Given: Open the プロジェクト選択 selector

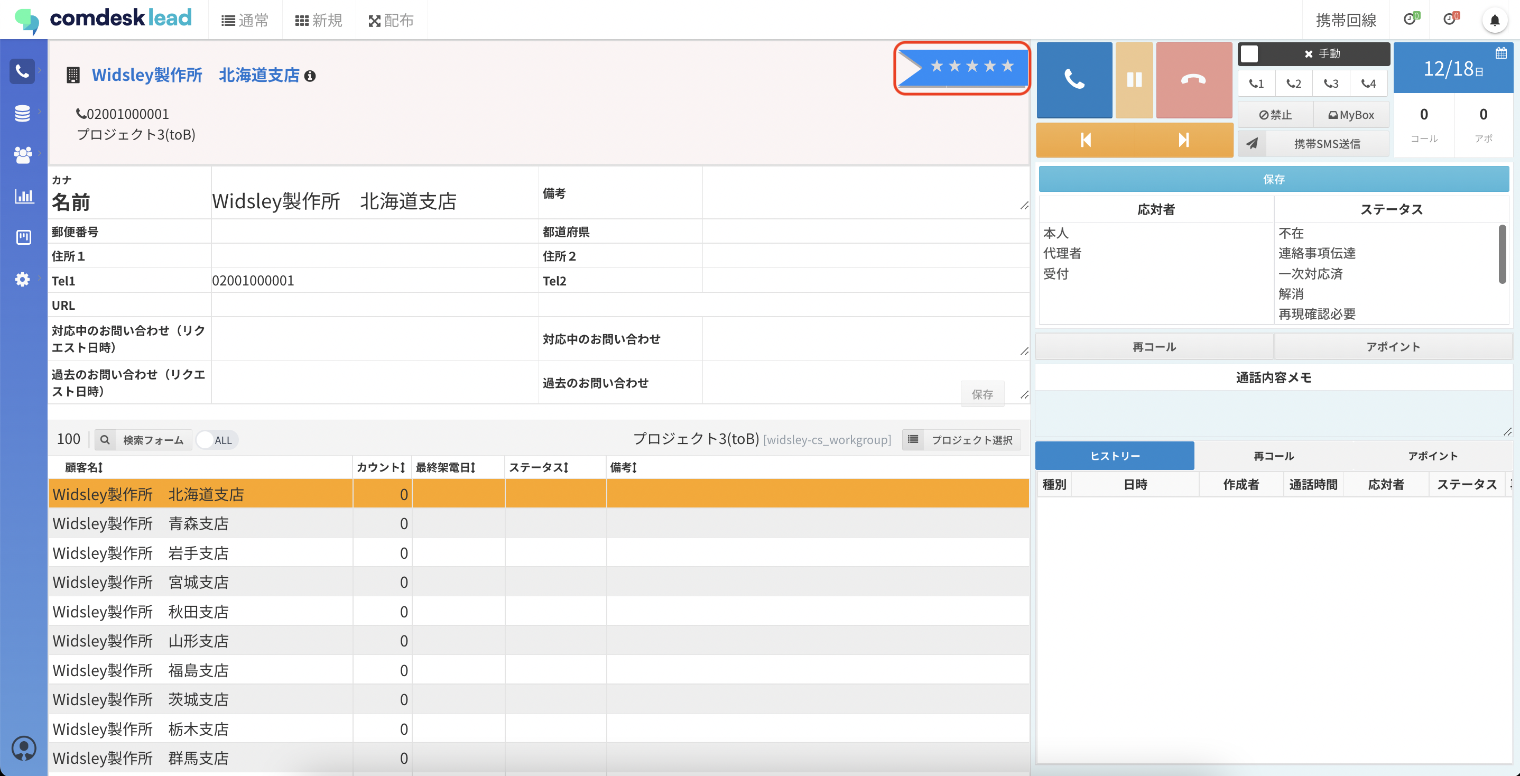Looking at the screenshot, I should click(x=962, y=440).
